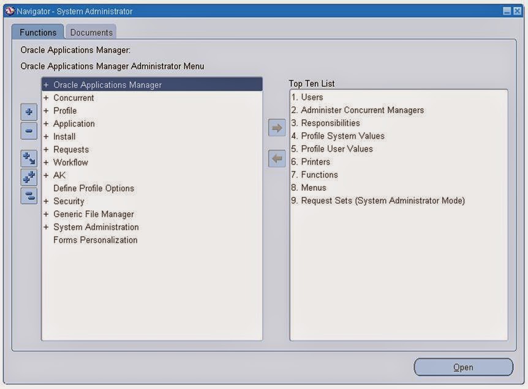
Task: Click the Expand (single plus) icon button
Action: coord(29,112)
